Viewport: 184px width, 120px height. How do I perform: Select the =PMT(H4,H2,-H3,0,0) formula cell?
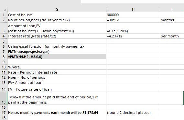(x=57, y=57)
